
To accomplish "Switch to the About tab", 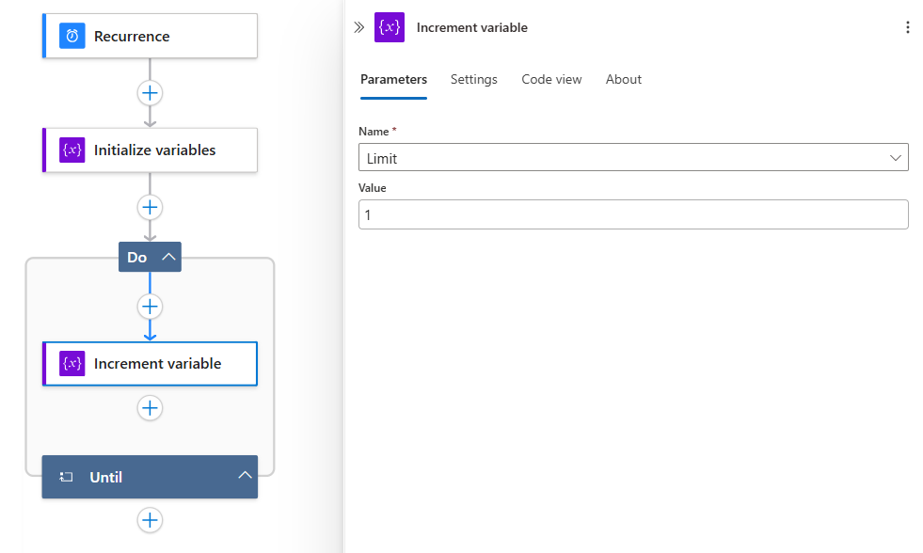I will coord(623,79).
